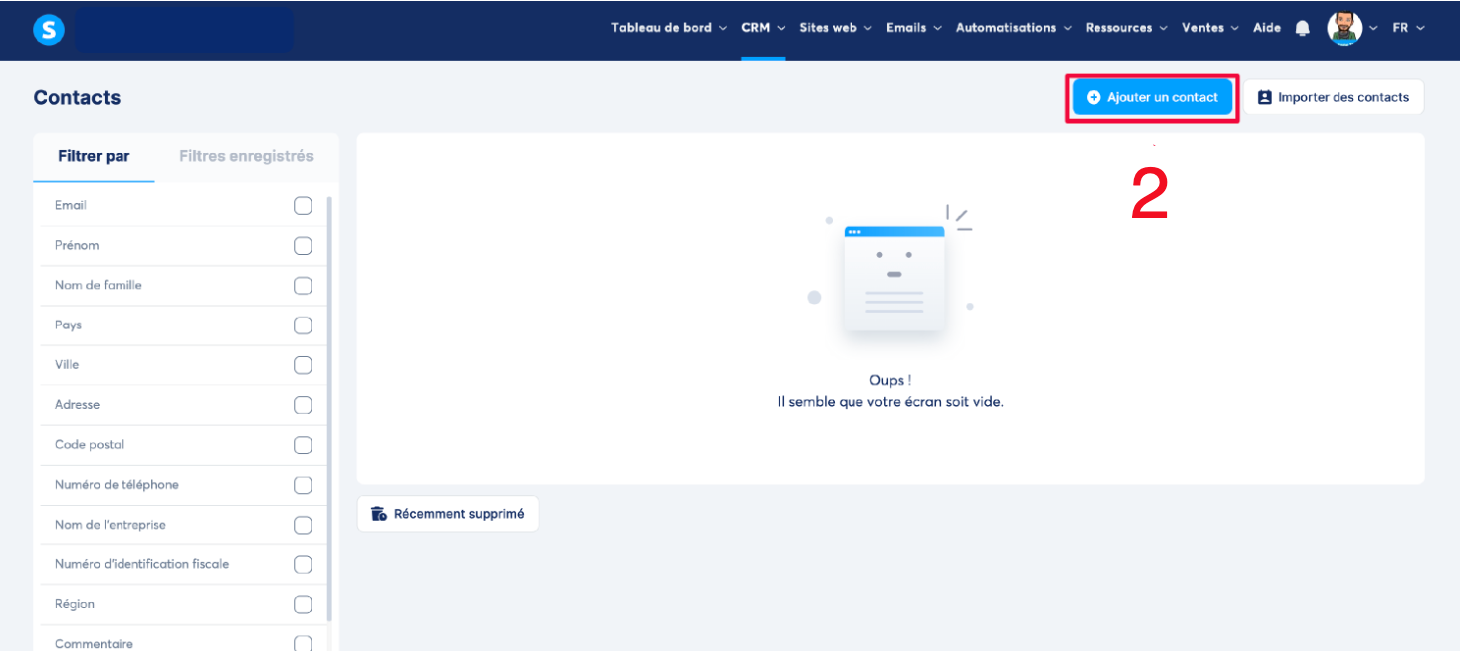Click the Email filter label
The width and height of the screenshot is (1460, 651).
tap(71, 205)
